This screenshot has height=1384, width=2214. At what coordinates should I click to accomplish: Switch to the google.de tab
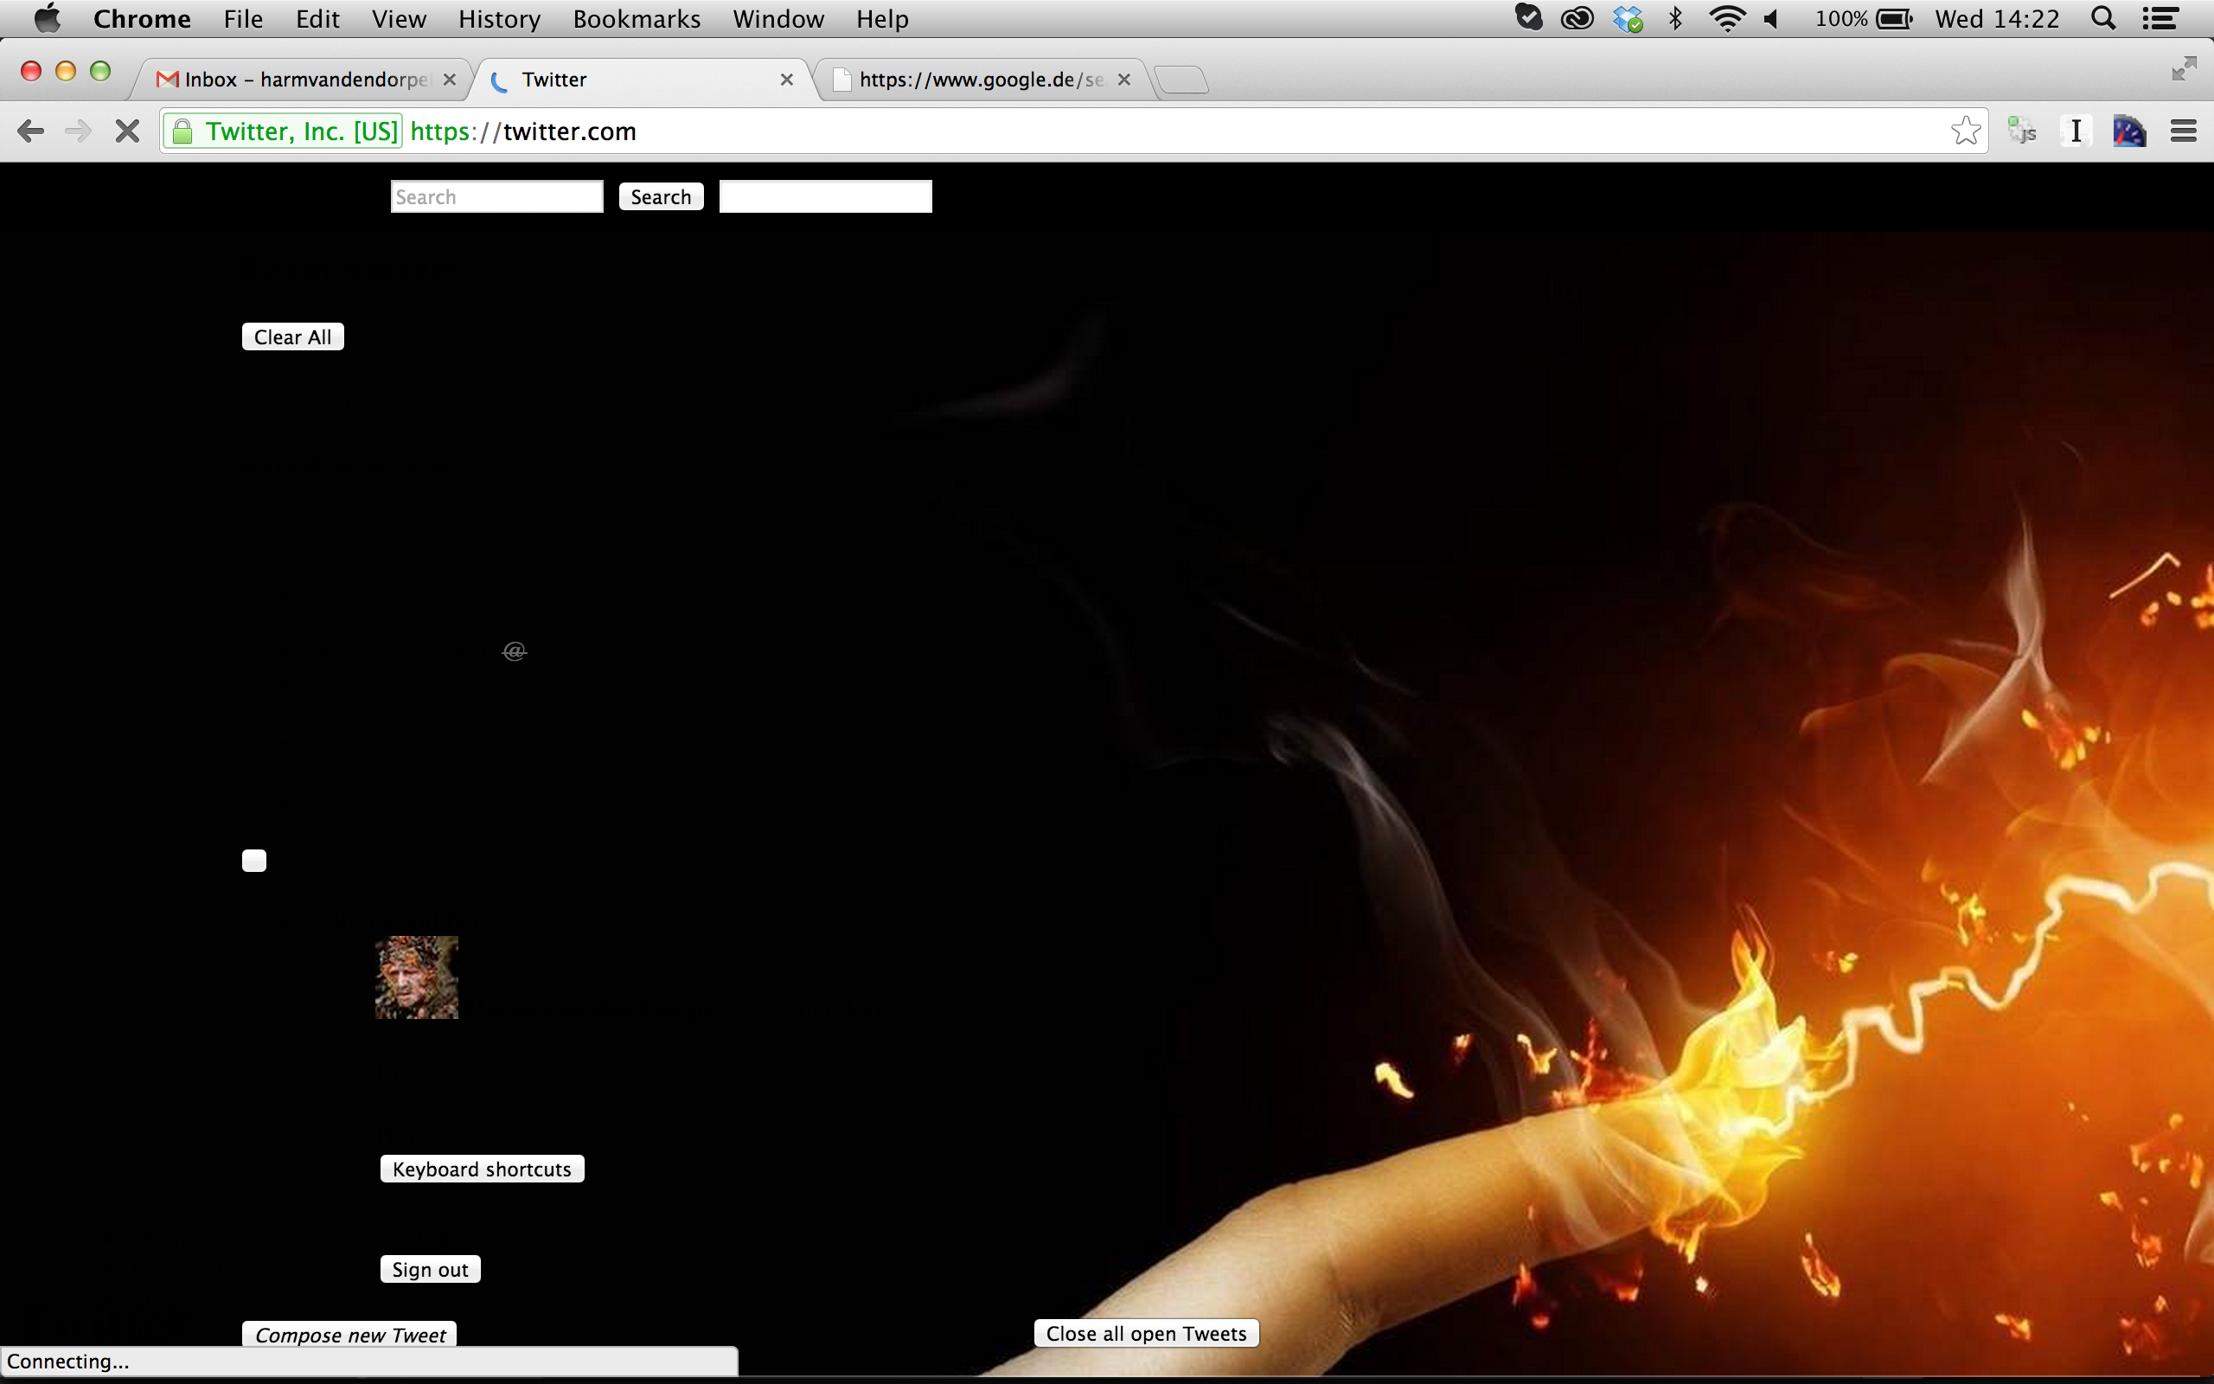979,80
